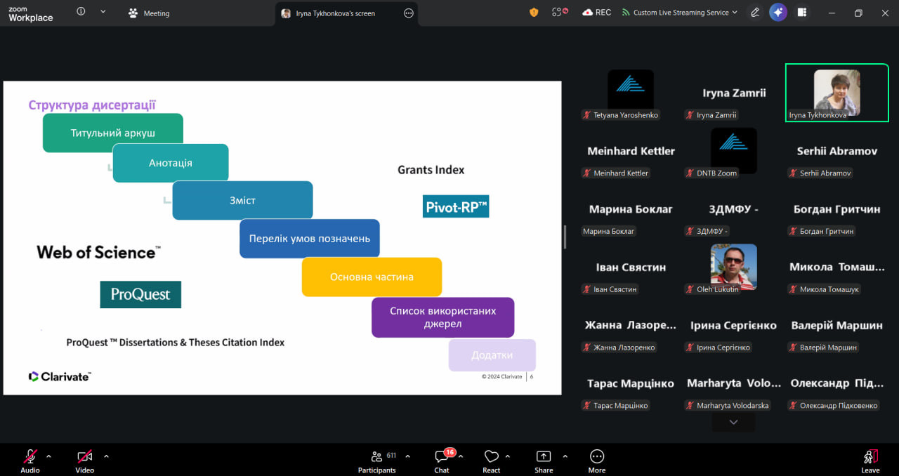Click the annotate pencil icon
Viewport: 899px width, 476px height.
tap(755, 13)
